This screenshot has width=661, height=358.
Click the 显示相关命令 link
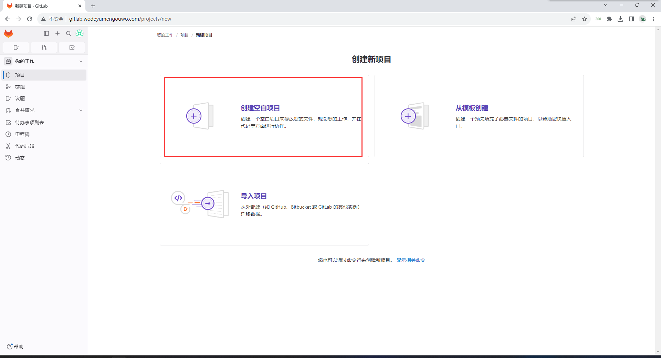coord(411,260)
